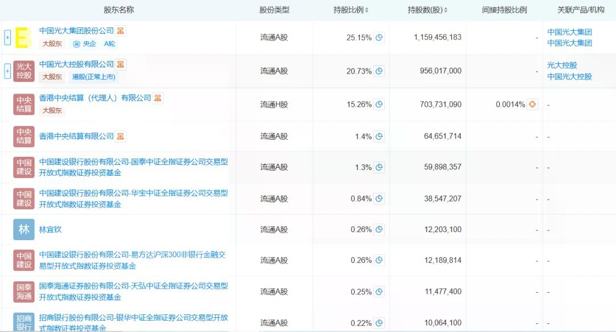Expand the 中国光大控股有限公司 row
Screen dimensions: 616x332
[7, 71]
